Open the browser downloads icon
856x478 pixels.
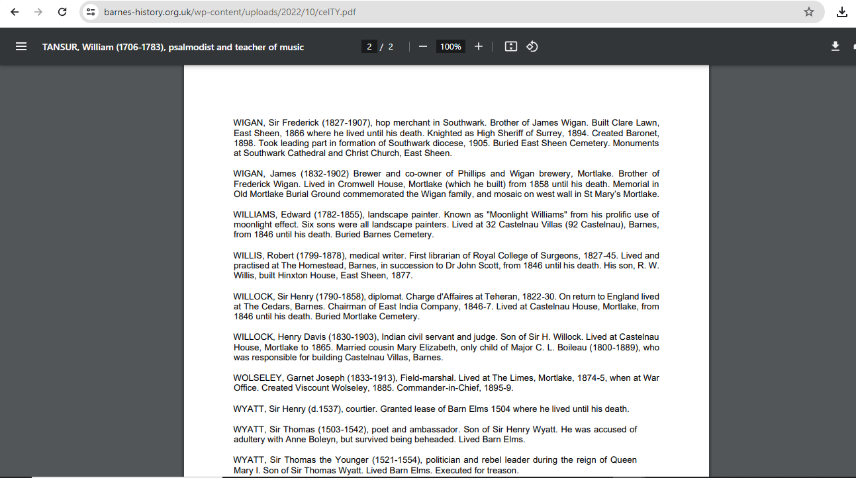pos(842,12)
